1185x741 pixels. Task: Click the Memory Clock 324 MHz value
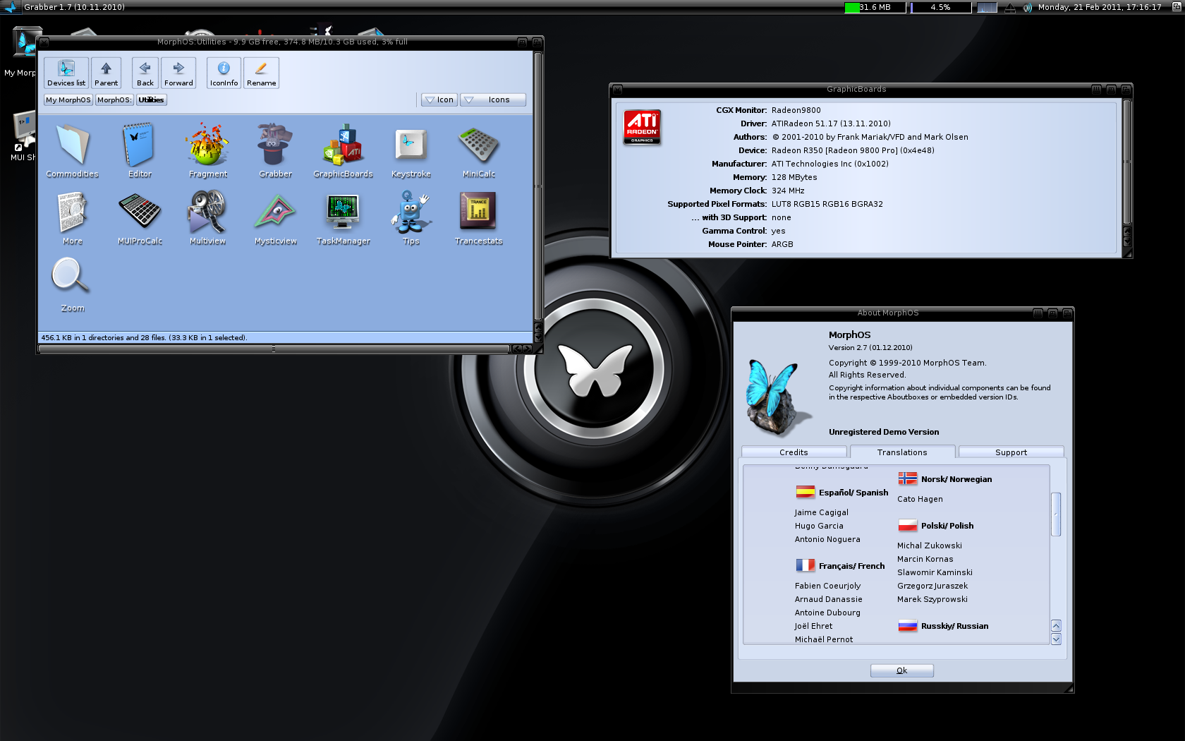pyautogui.click(x=788, y=191)
